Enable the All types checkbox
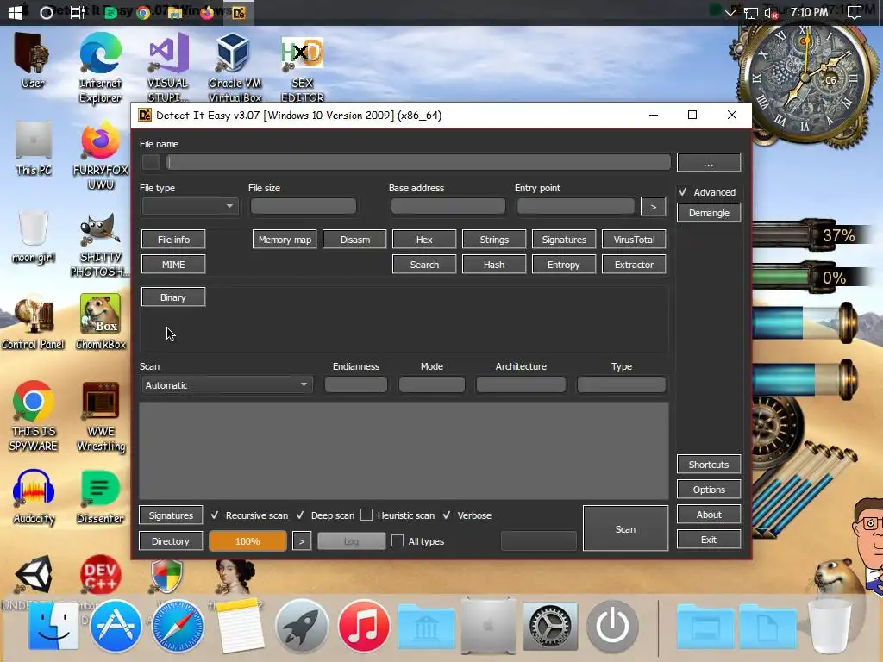 [398, 541]
